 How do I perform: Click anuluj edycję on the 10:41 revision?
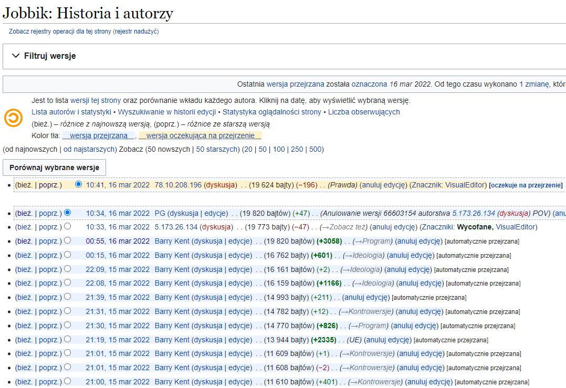(384, 185)
